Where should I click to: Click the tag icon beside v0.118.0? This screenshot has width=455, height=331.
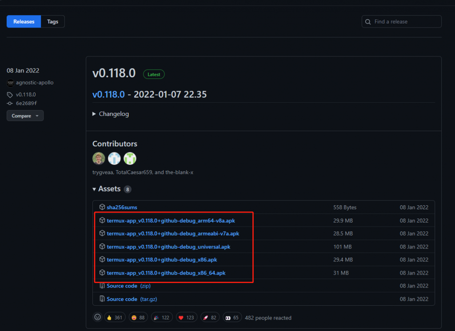coord(10,95)
